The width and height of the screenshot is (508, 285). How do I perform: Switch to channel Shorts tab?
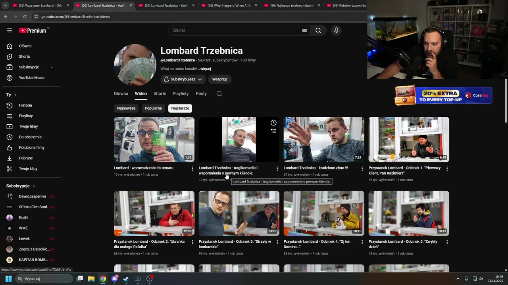pos(160,94)
